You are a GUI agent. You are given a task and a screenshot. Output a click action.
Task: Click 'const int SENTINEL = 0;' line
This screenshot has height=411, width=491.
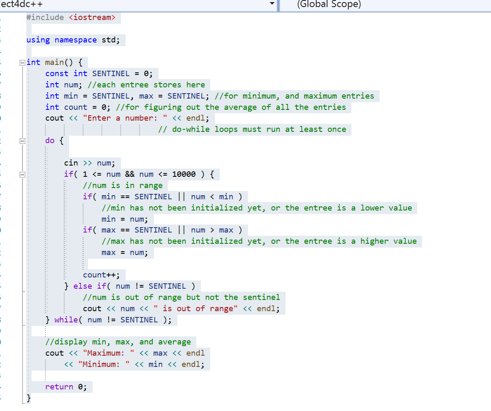(99, 74)
